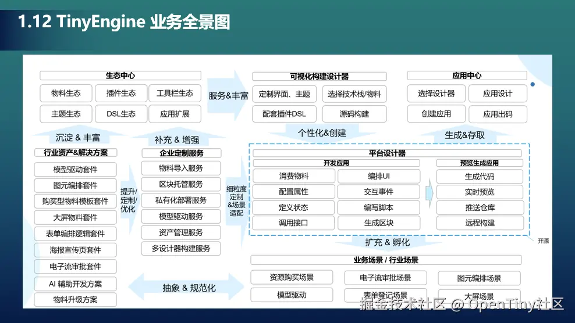
Task: Click the 平台设计器 header
Action: click(x=387, y=153)
